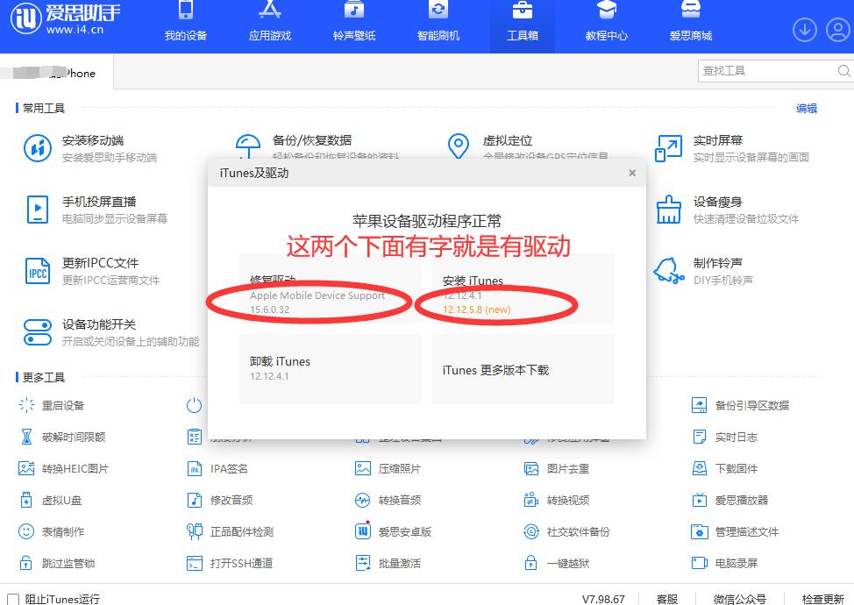This screenshot has width=854, height=605.
Task: Open 实时日志 tool
Action: (x=724, y=437)
